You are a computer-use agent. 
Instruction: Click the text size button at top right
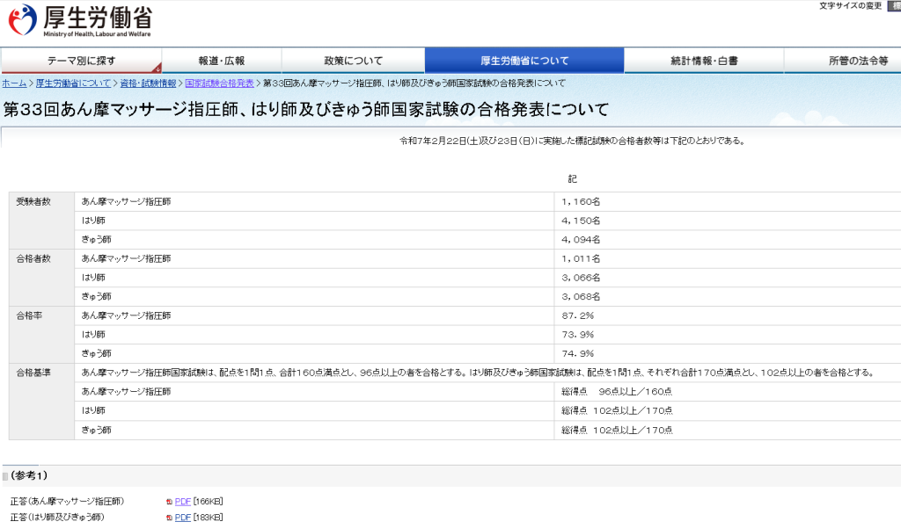coord(893,6)
